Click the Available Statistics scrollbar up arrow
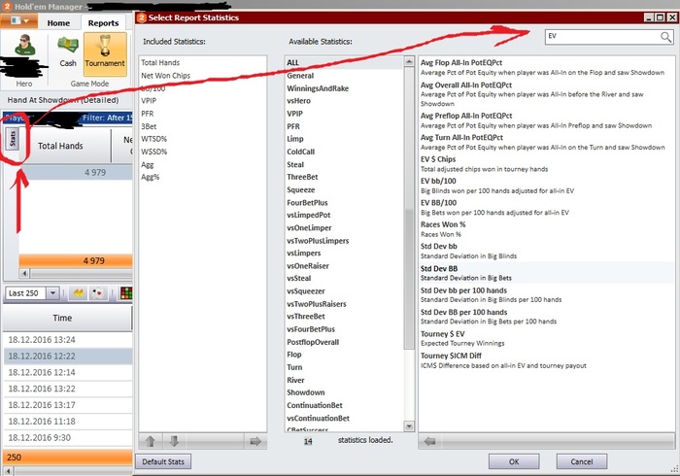 409,61
